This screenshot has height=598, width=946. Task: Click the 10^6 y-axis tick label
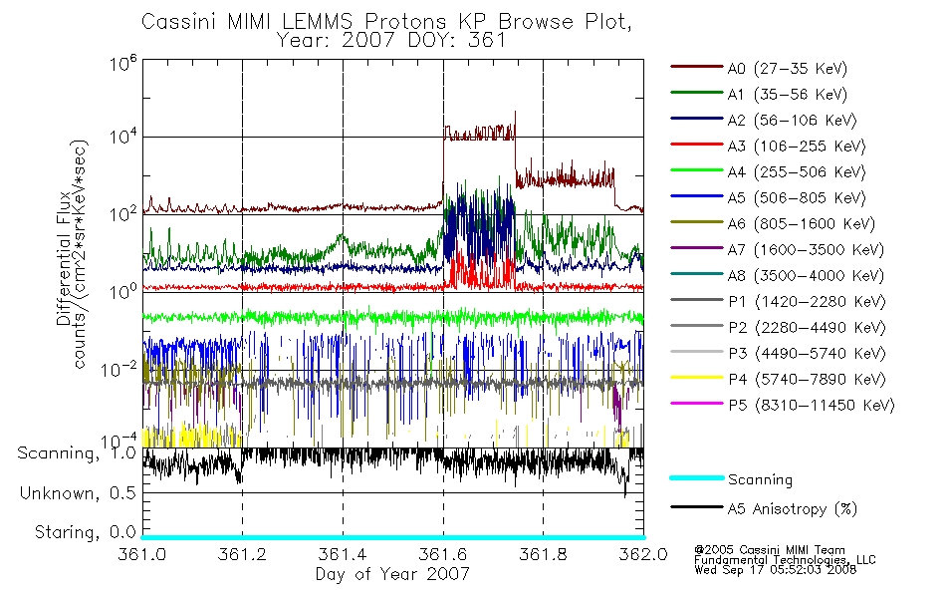[x=123, y=63]
